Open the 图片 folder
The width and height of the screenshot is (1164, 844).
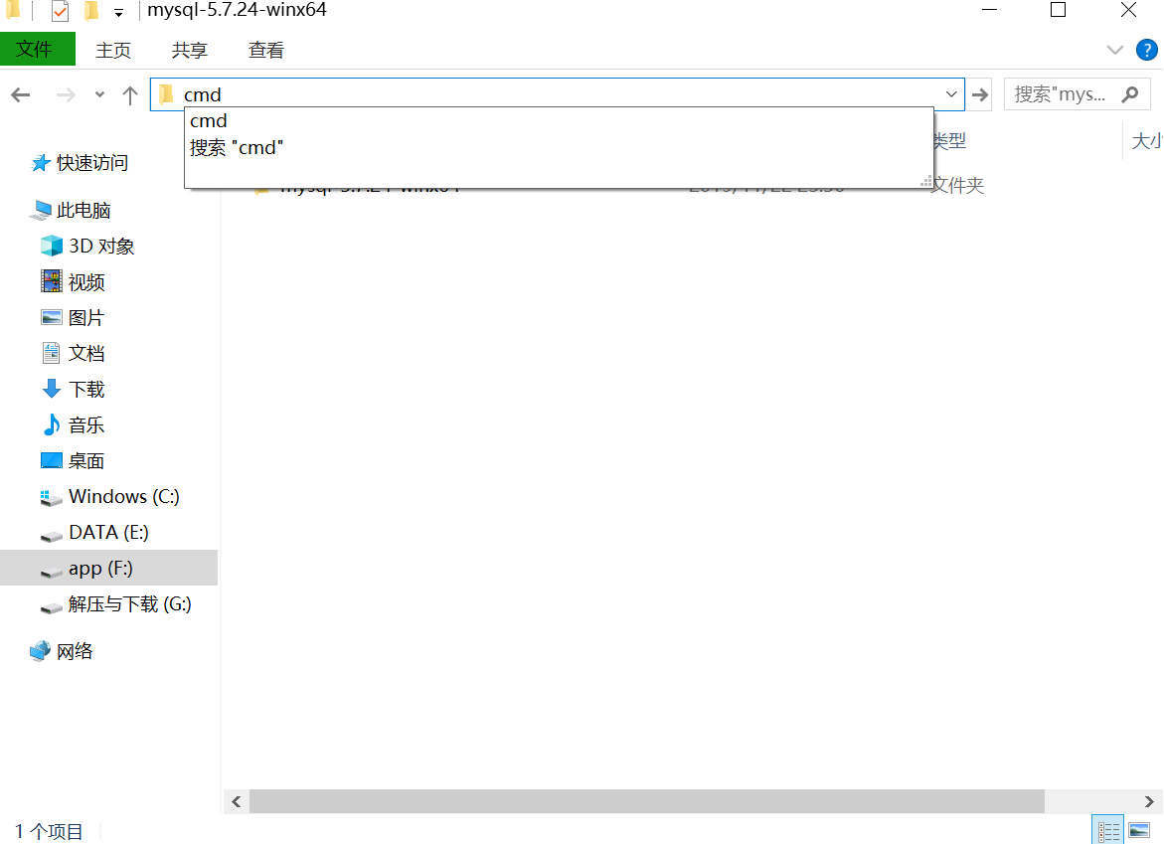pos(86,318)
